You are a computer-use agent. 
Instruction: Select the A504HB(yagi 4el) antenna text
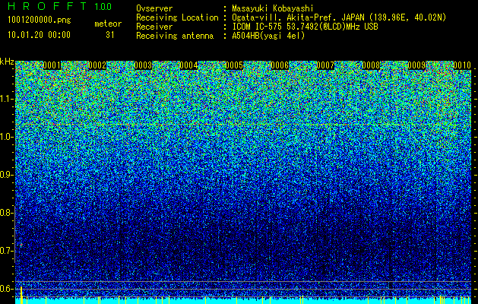pyautogui.click(x=268, y=36)
